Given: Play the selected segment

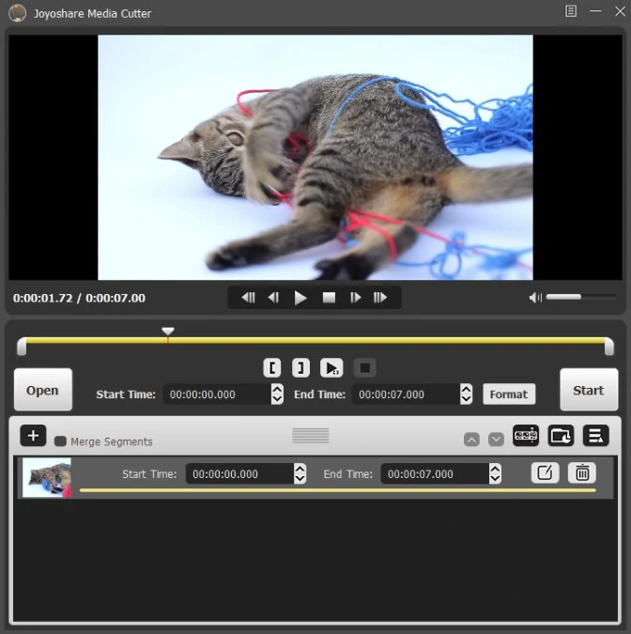Looking at the screenshot, I should click(331, 368).
